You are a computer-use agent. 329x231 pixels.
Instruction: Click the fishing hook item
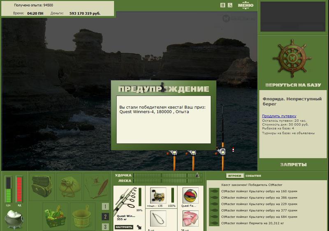pos(158,219)
